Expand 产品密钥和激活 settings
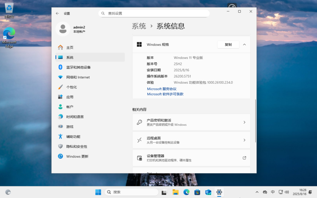The image size is (317, 198). [x=245, y=122]
